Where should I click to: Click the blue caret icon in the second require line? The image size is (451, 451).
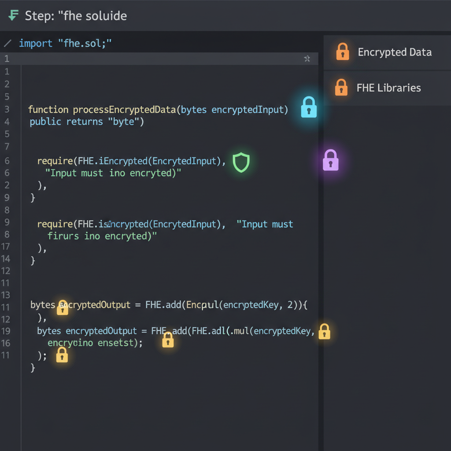pyautogui.click(x=109, y=224)
